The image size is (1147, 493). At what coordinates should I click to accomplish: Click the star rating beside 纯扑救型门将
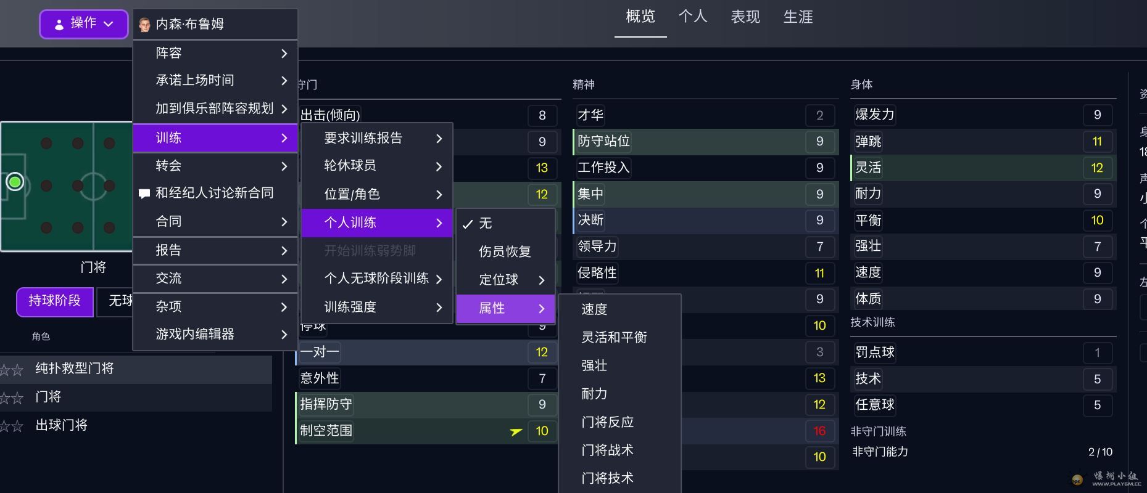tap(12, 370)
